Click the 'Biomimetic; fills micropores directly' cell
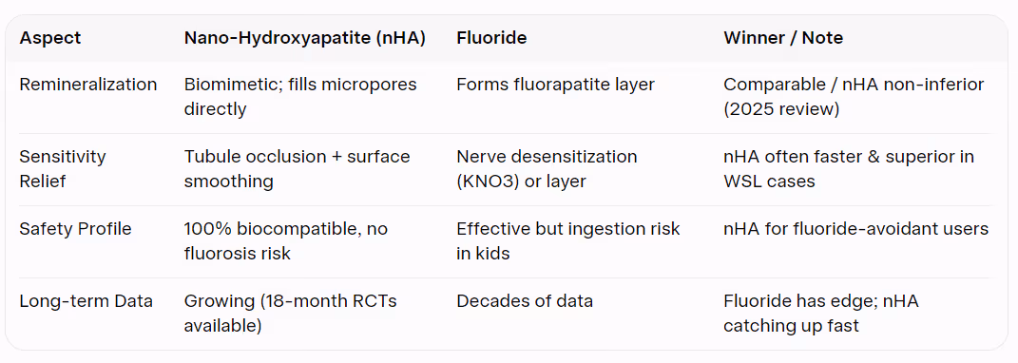This screenshot has height=363, width=1018. 300,96
